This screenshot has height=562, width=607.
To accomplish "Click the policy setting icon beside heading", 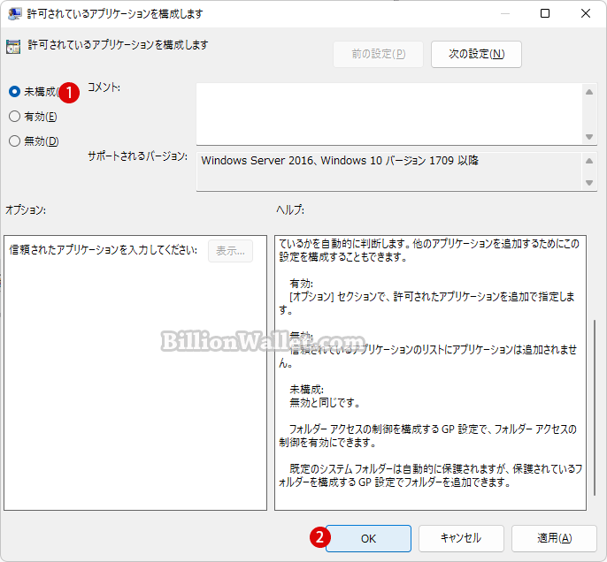I will point(13,46).
